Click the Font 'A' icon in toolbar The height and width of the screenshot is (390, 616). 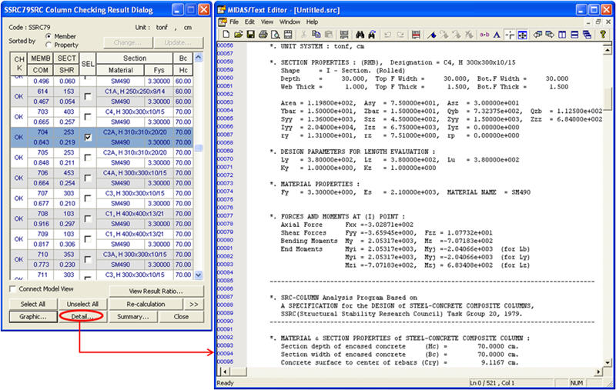coord(497,35)
